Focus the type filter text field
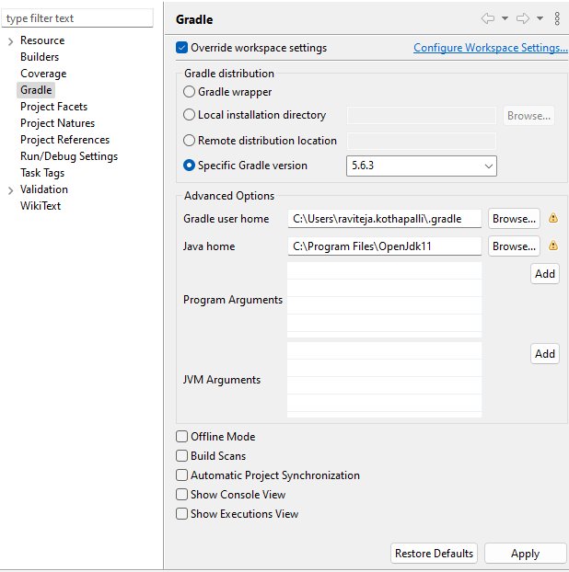Viewport: 569px width, 572px height. (77, 18)
